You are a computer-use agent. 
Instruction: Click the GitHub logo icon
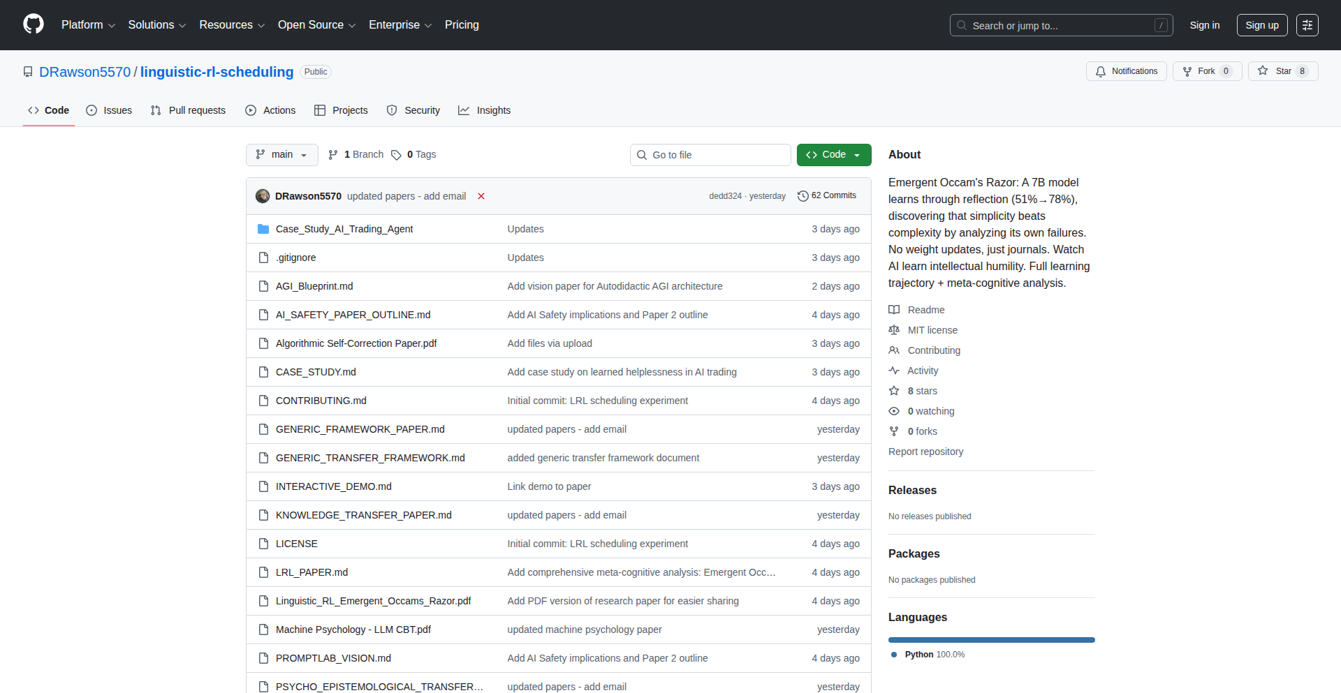click(x=34, y=24)
